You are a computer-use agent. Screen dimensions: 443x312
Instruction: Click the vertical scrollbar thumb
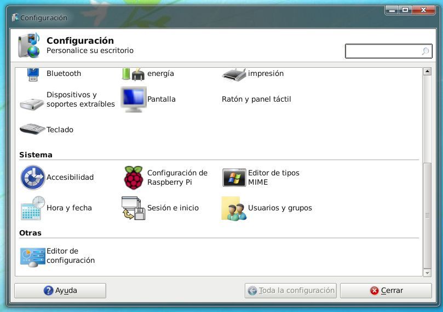427,216
